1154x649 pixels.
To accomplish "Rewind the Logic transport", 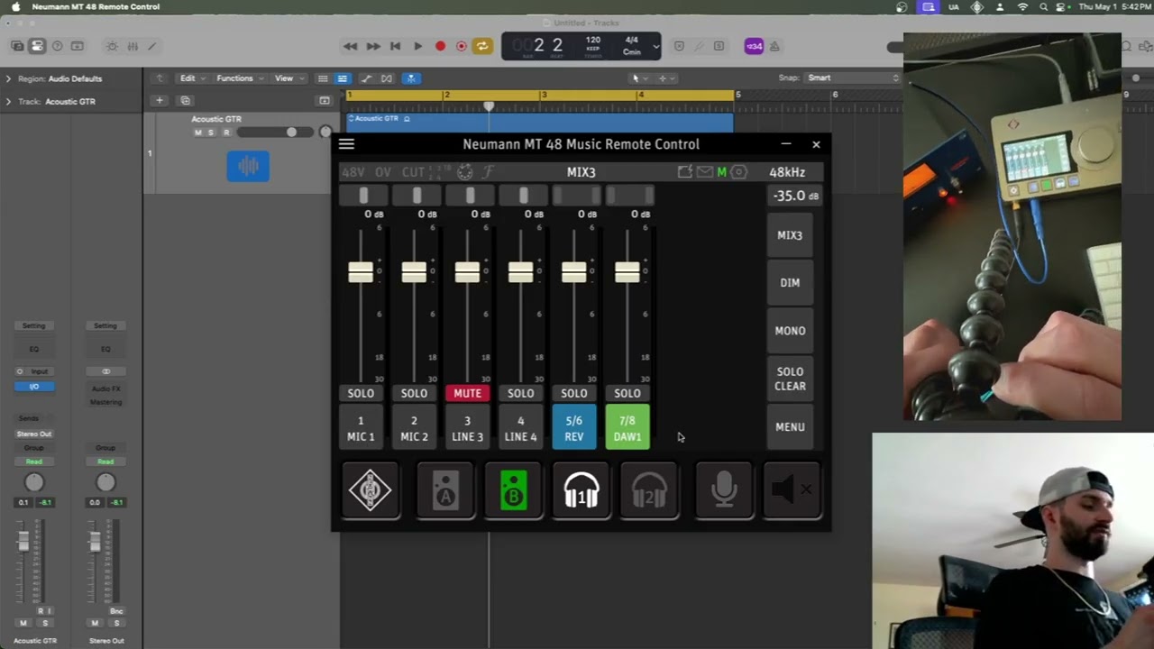I will [x=350, y=46].
